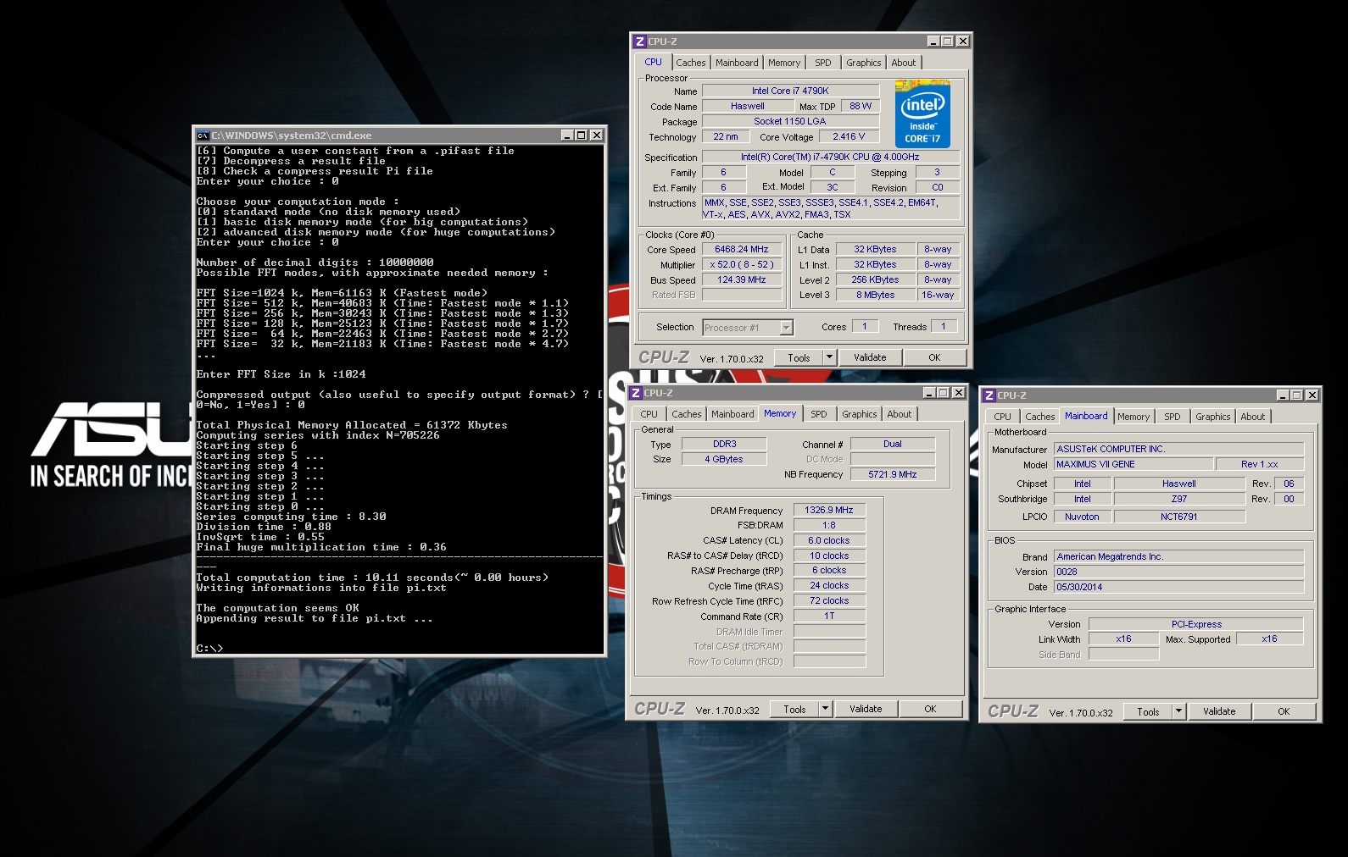Click the processor name field Intel Core i7 4790K

click(790, 91)
